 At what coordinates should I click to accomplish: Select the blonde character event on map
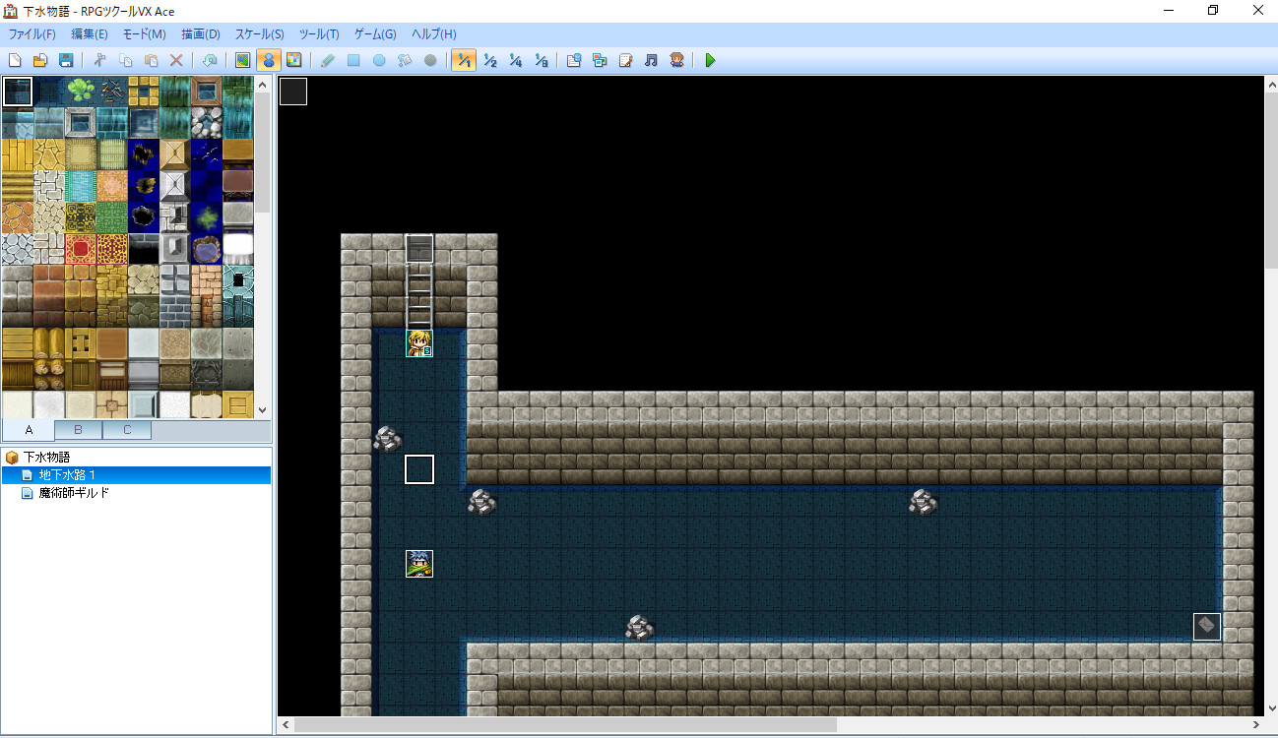click(x=419, y=343)
